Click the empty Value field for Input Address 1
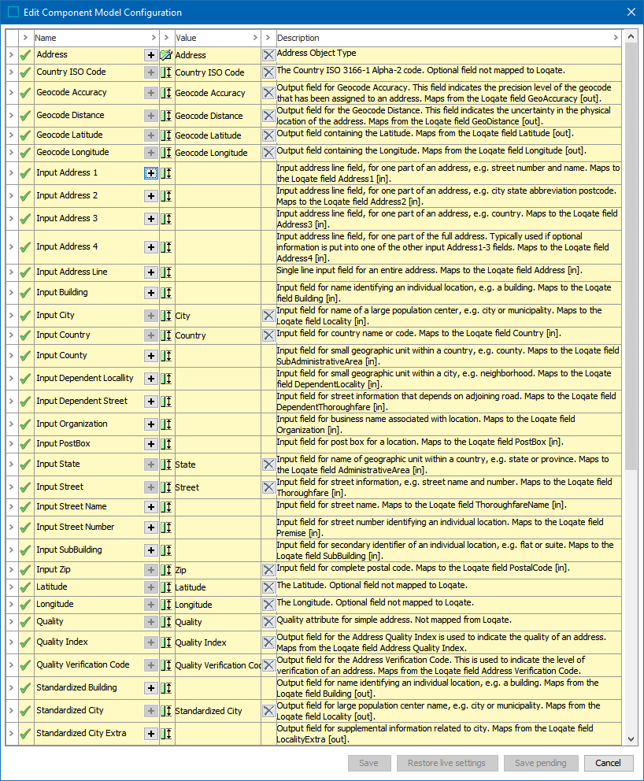The width and height of the screenshot is (644, 781). 217,173
